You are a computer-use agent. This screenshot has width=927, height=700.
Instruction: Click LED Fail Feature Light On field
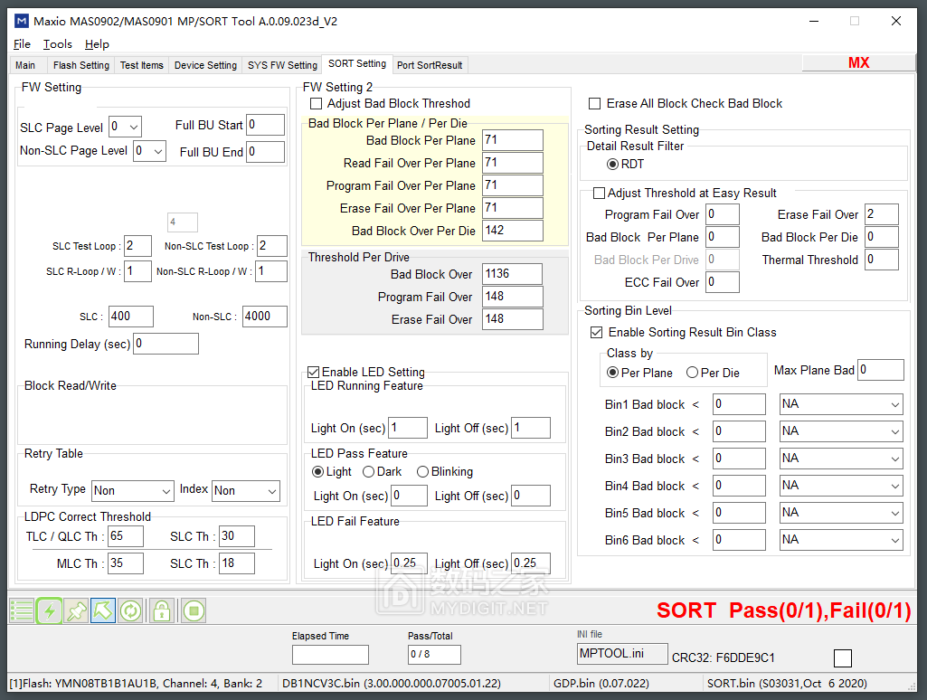coord(409,563)
